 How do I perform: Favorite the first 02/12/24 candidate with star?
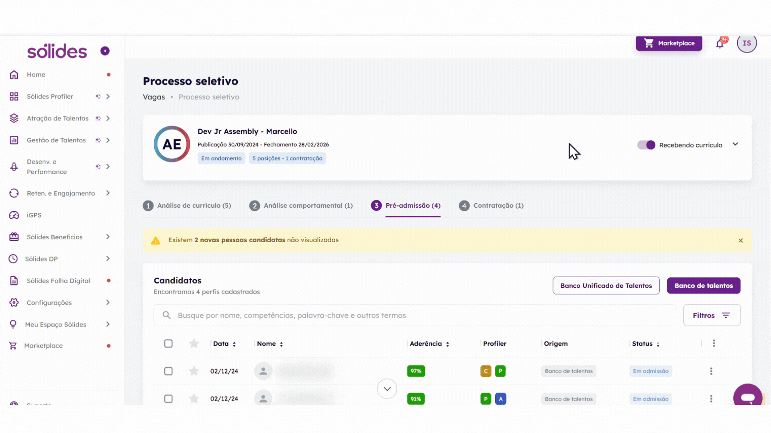[x=194, y=371]
